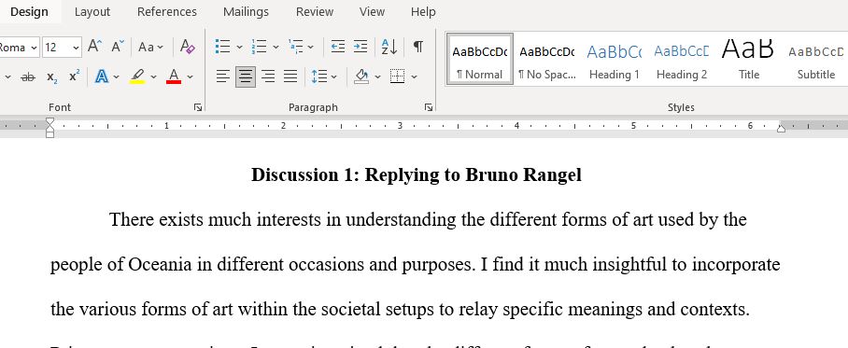Viewport: 848px width, 348px height.
Task: Apply text effects with the outlined A icon
Action: point(101,77)
